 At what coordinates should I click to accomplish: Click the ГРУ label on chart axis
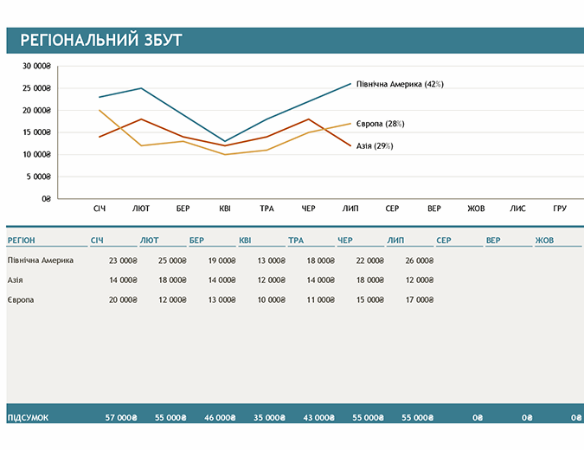(x=560, y=209)
